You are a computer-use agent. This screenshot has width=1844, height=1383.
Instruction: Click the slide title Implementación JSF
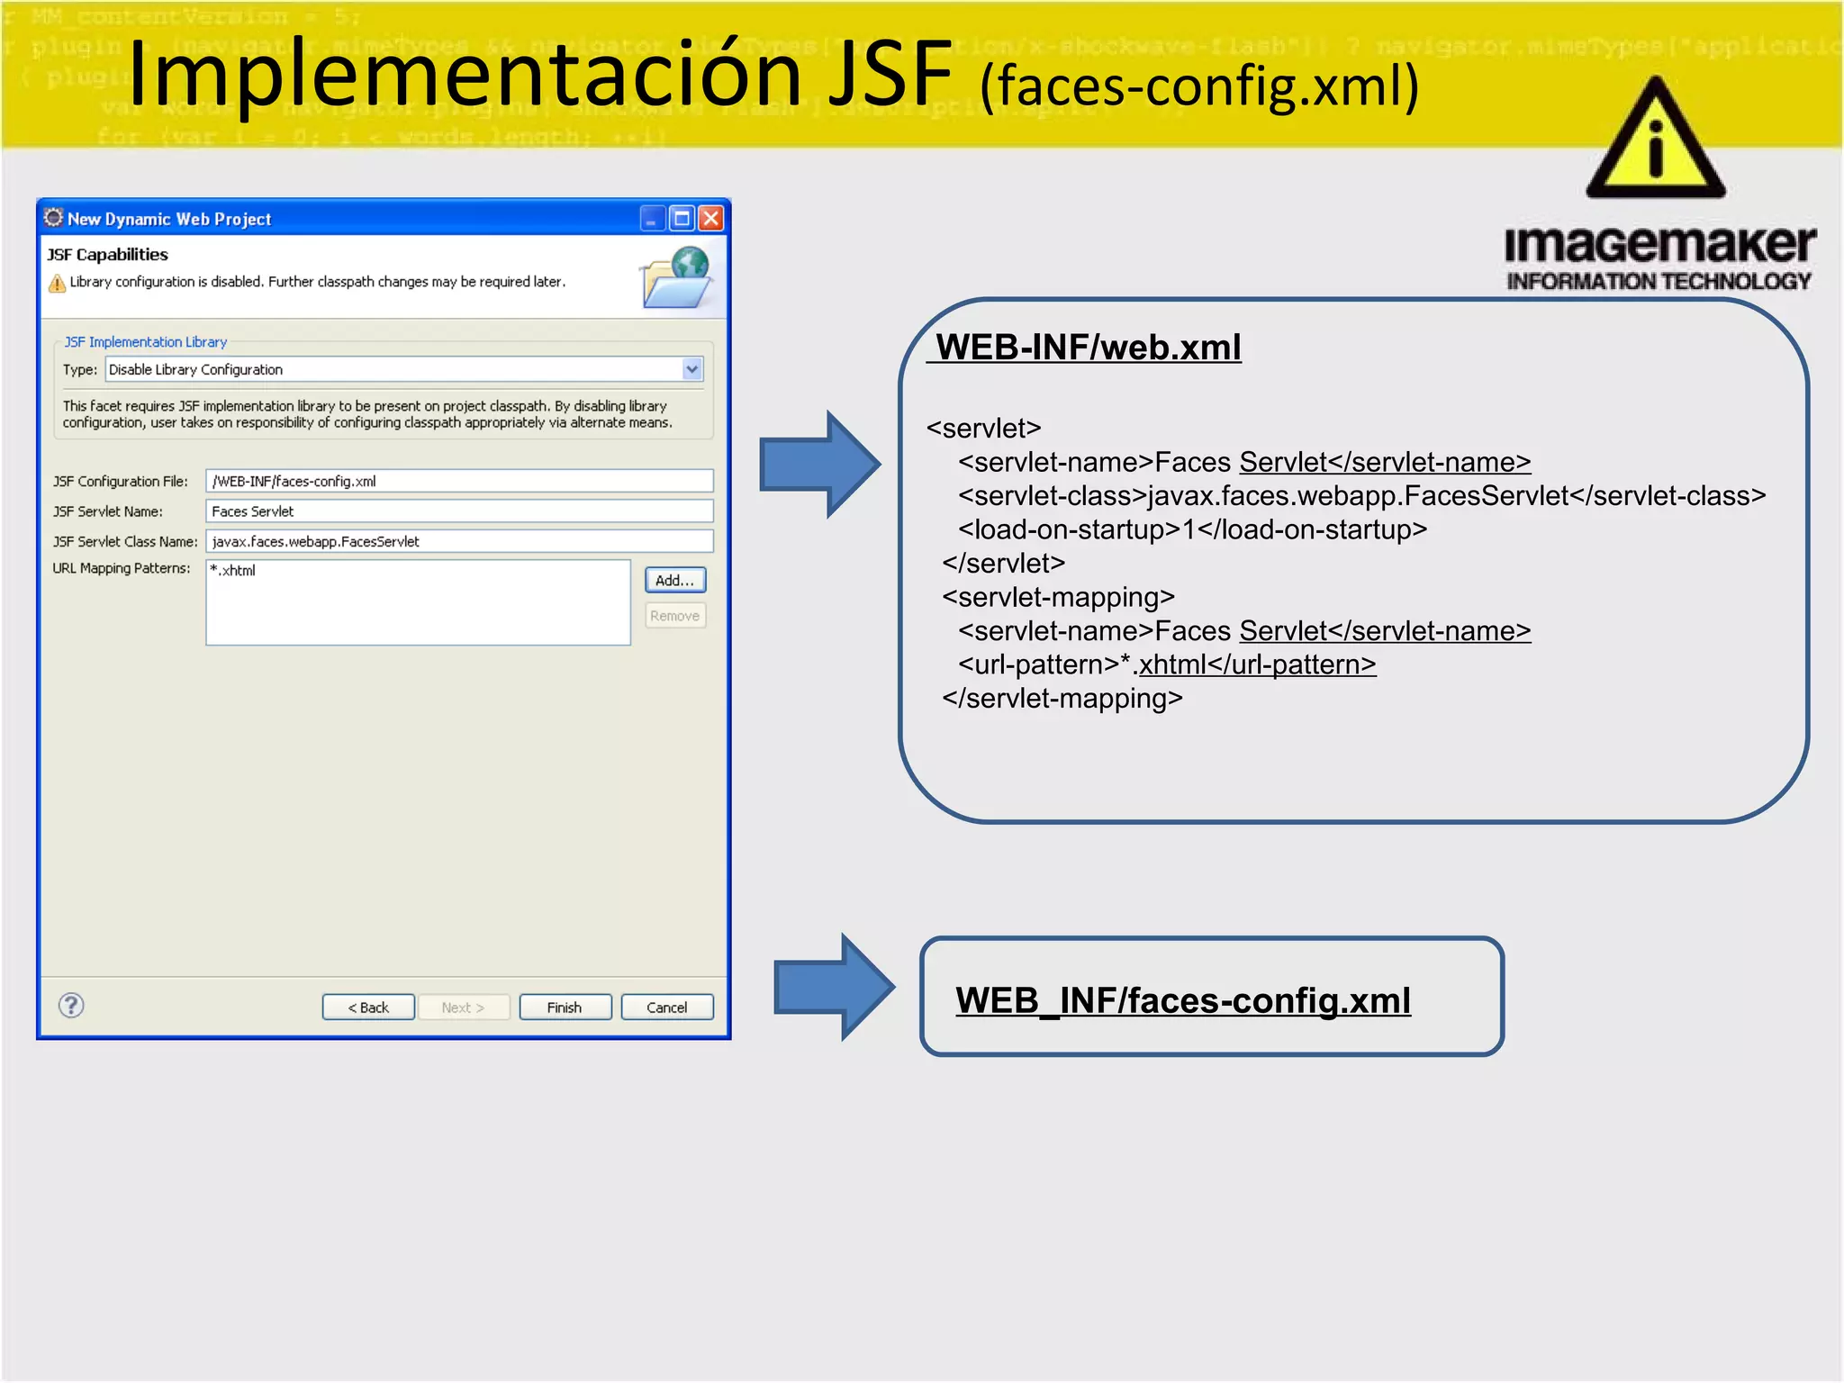pyautogui.click(x=539, y=74)
